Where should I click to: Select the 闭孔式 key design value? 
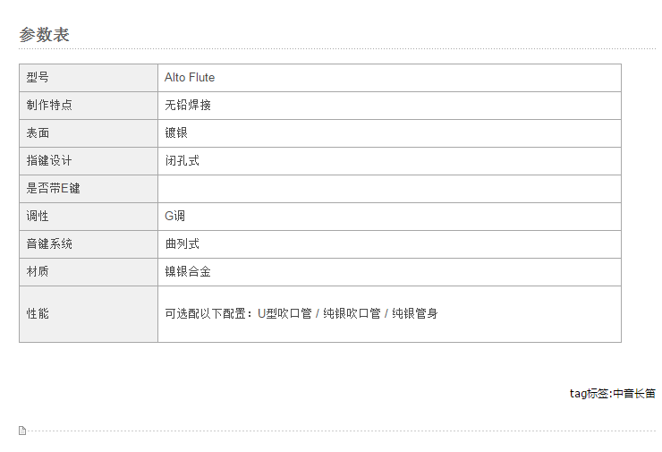pyautogui.click(x=389, y=161)
